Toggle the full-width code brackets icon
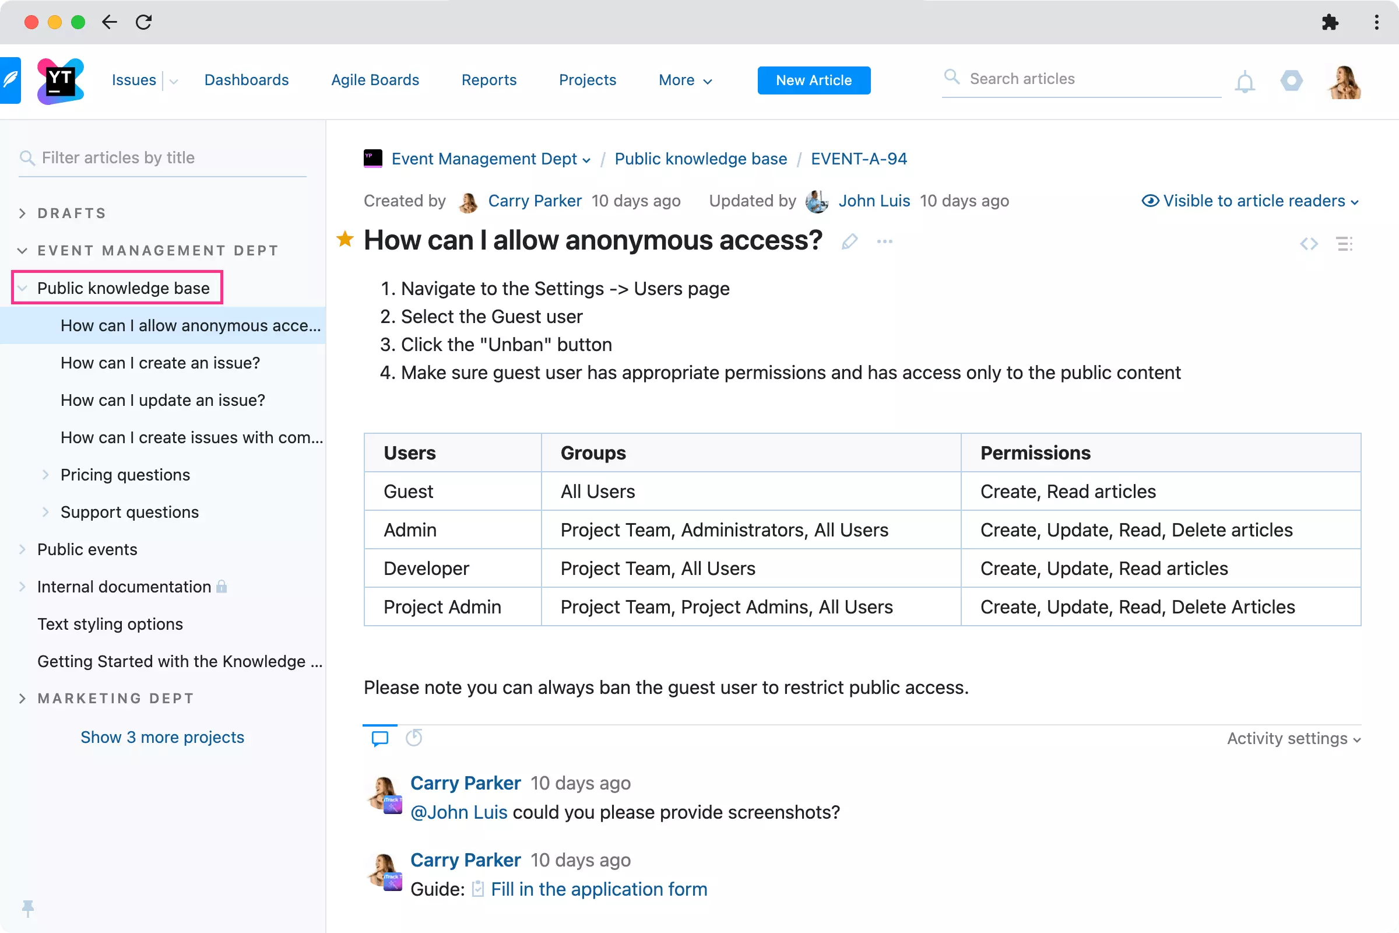The width and height of the screenshot is (1399, 933). (1309, 243)
